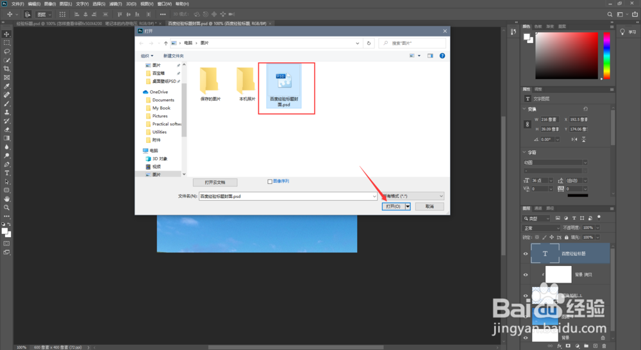Click the Align left edges icon in the options bar
The height and width of the screenshot is (350, 641).
pos(76,14)
